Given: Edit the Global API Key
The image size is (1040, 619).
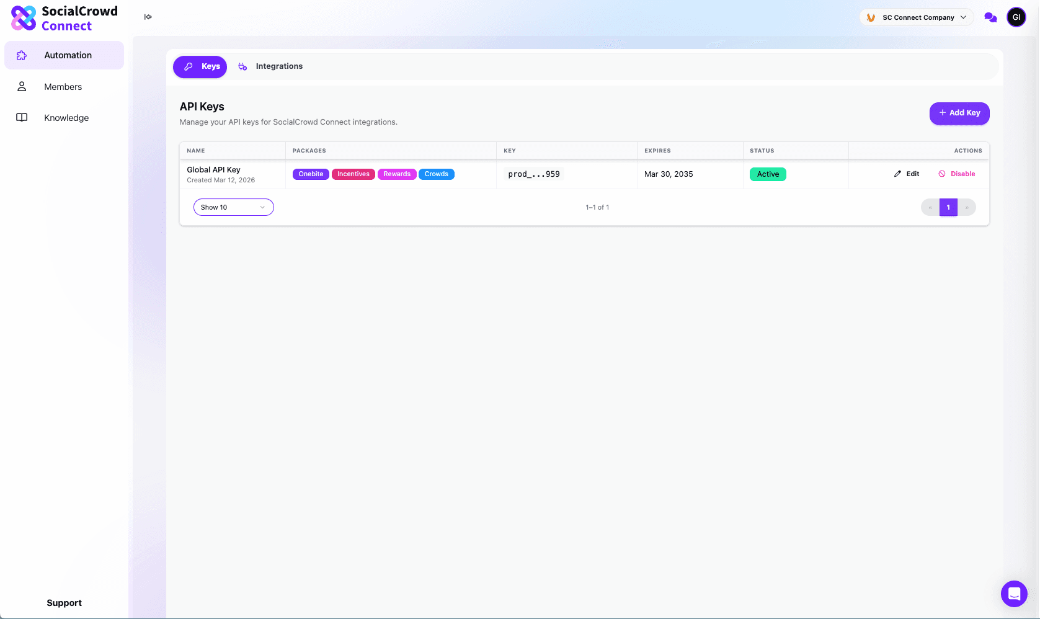Looking at the screenshot, I should point(907,174).
